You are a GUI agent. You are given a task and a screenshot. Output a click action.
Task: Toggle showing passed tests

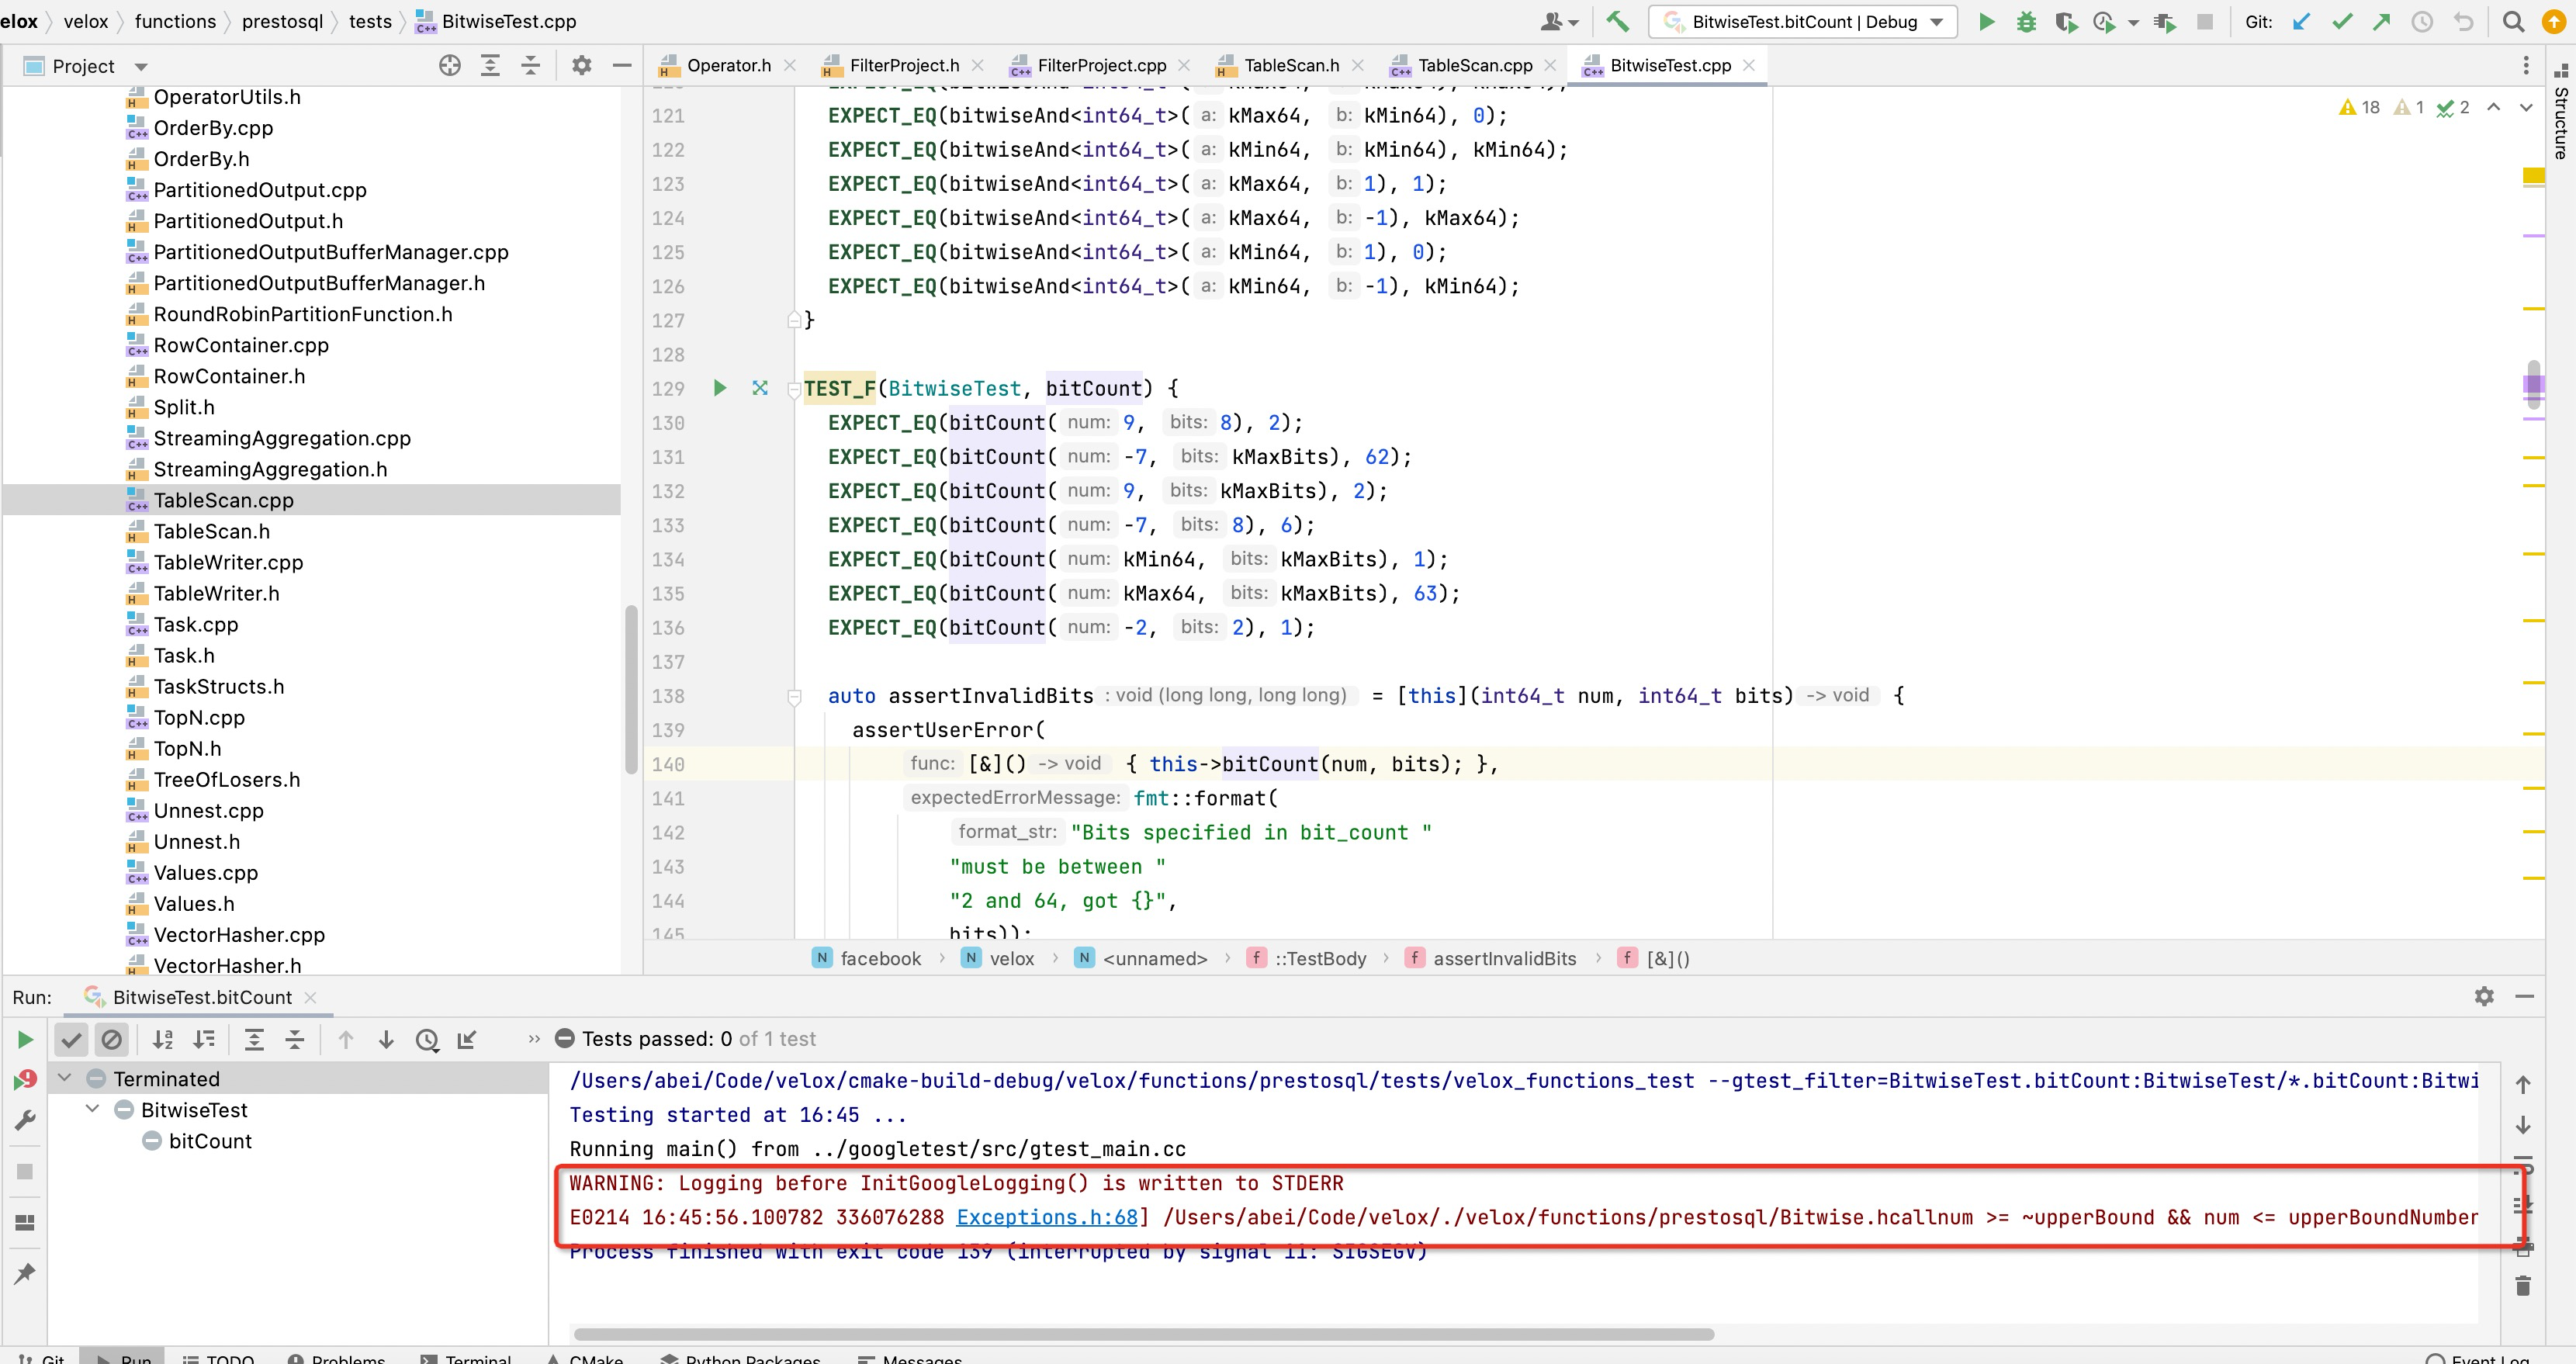(x=71, y=1039)
